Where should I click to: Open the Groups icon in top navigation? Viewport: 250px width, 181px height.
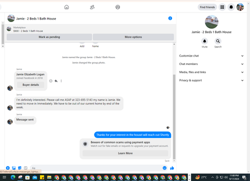point(117,7)
